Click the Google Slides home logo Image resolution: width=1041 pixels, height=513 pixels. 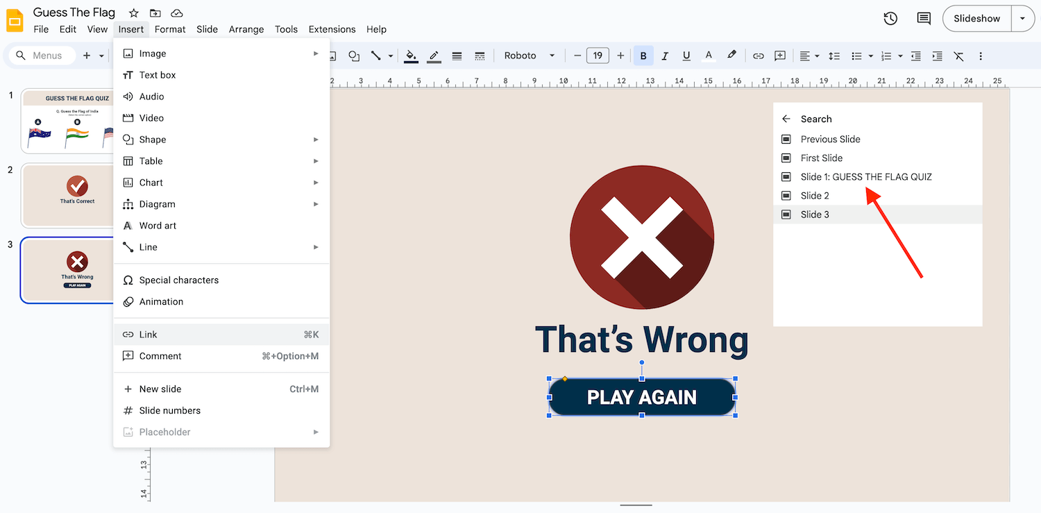pos(15,21)
